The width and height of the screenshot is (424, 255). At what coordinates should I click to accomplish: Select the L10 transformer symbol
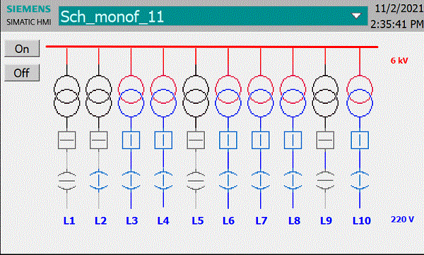pos(360,96)
